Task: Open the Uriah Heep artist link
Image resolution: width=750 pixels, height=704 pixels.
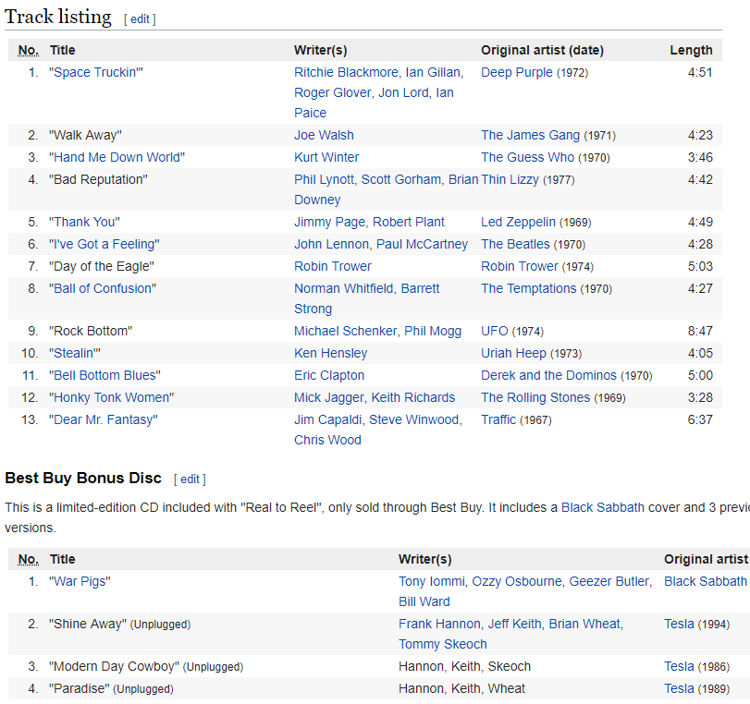Action: tap(513, 353)
